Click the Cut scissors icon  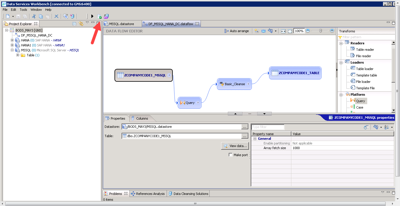[x=34, y=16]
